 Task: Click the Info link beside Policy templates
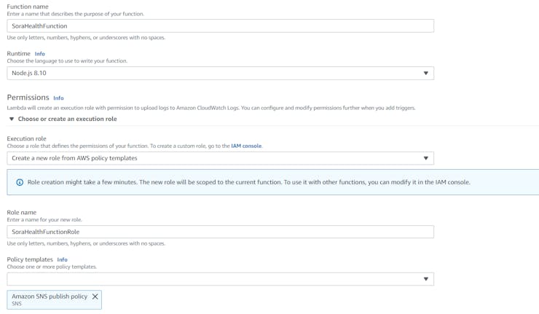point(63,259)
